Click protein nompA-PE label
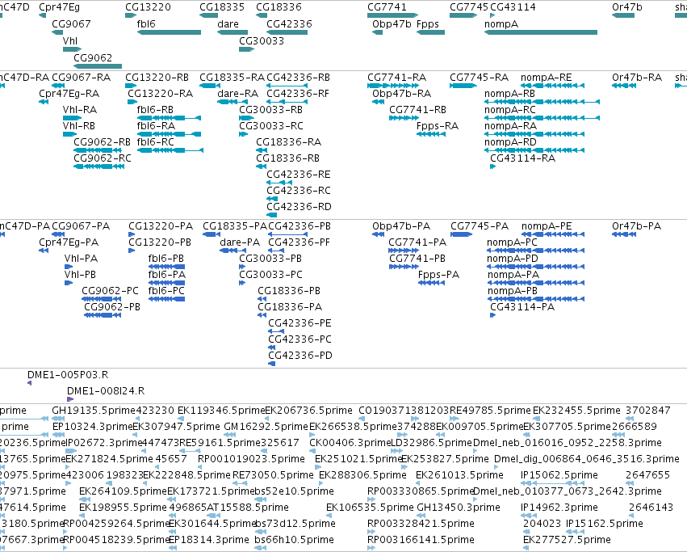The image size is (687, 552). (x=547, y=226)
